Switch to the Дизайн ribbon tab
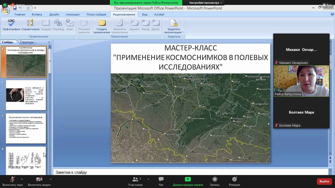 tap(54, 14)
